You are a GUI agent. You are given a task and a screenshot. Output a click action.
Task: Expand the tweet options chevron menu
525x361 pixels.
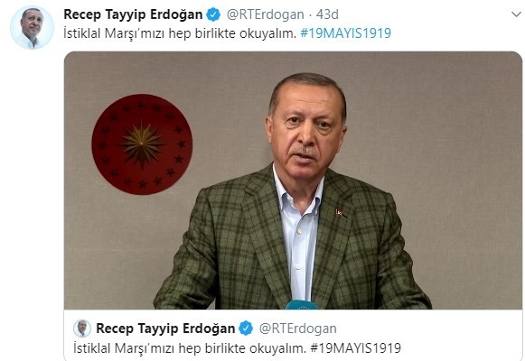tap(516, 14)
